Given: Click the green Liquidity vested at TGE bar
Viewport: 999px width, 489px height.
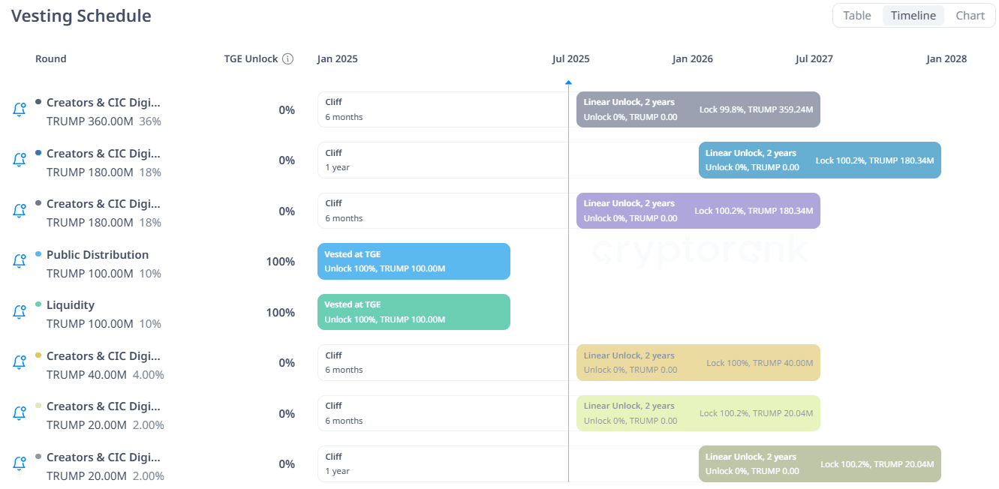Looking at the screenshot, I should tap(414, 312).
